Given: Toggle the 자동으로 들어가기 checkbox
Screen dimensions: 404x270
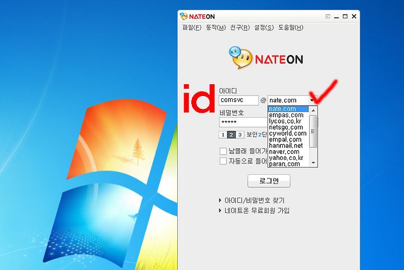Looking at the screenshot, I should (x=223, y=161).
